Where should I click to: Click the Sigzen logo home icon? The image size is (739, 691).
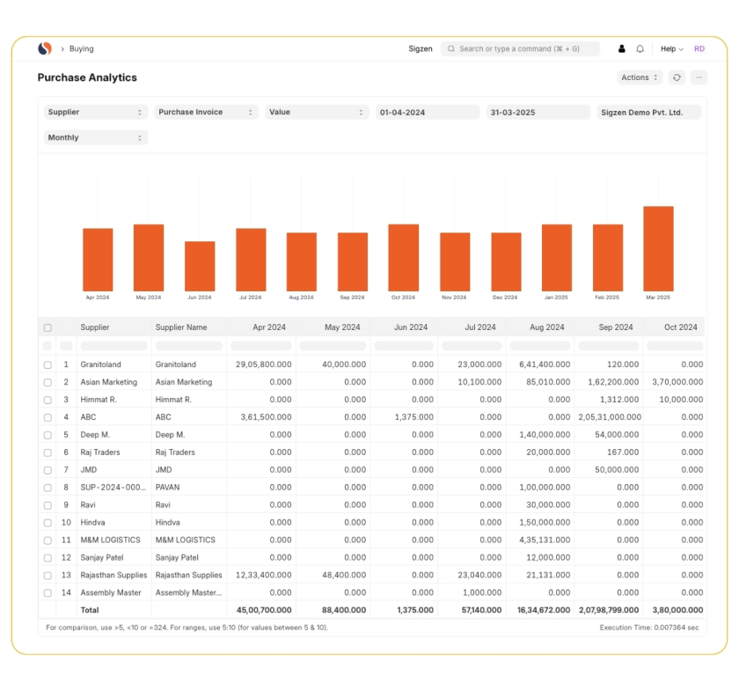pos(45,49)
